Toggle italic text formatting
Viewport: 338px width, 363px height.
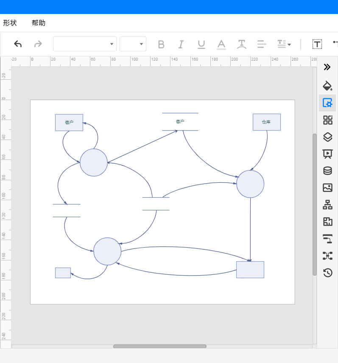point(181,44)
